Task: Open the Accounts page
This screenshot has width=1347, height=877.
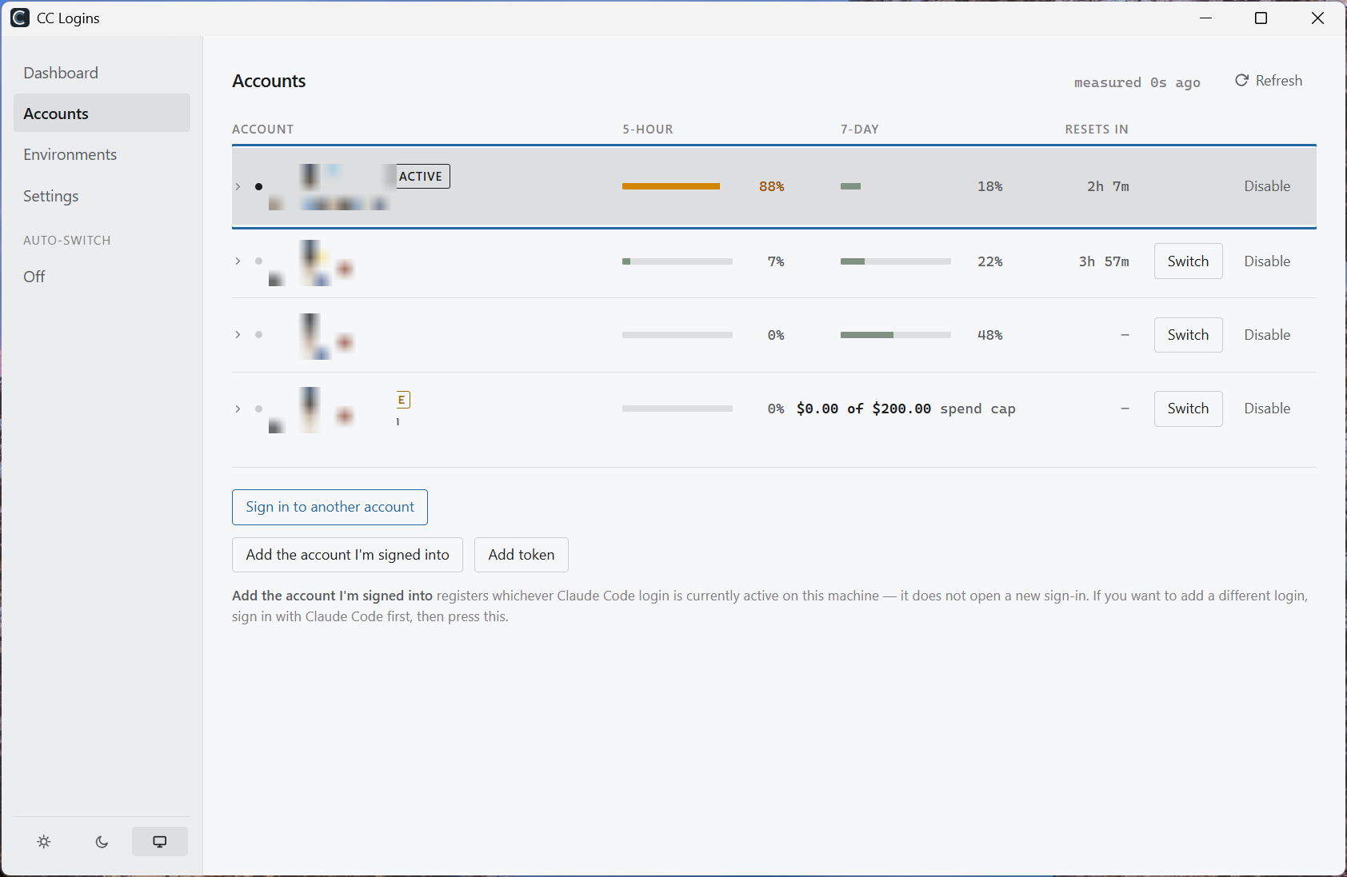Action: [102, 114]
